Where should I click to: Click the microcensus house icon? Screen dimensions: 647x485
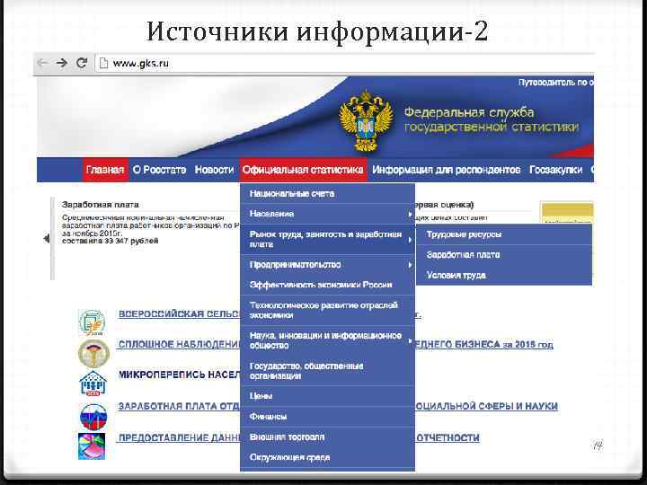93,384
